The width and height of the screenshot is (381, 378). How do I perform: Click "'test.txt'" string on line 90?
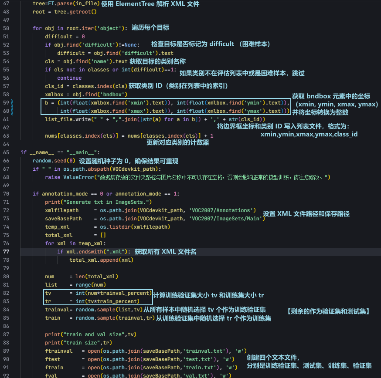(x=199, y=358)
